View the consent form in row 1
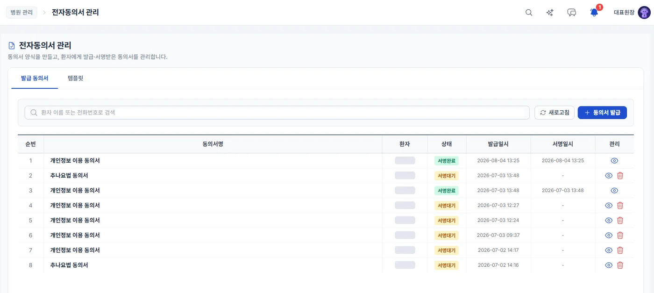654x293 pixels. 614,161
